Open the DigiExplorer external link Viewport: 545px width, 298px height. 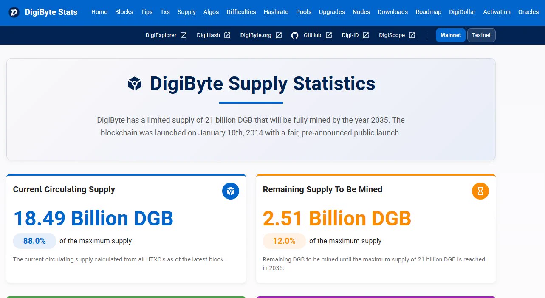tap(161, 35)
